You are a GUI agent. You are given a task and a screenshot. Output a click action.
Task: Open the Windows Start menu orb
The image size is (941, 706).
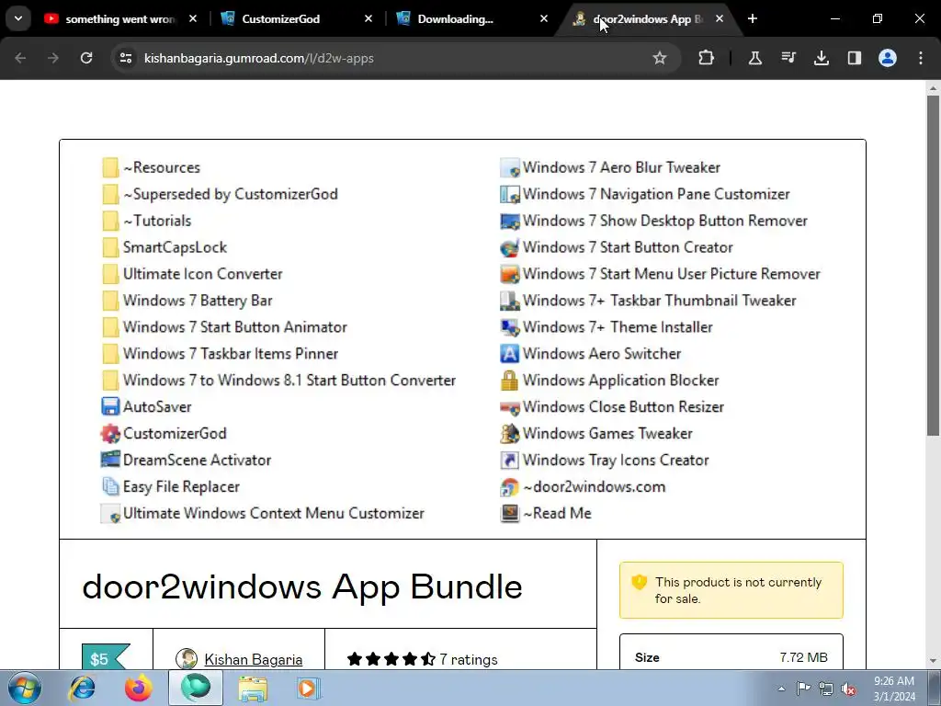tap(25, 688)
